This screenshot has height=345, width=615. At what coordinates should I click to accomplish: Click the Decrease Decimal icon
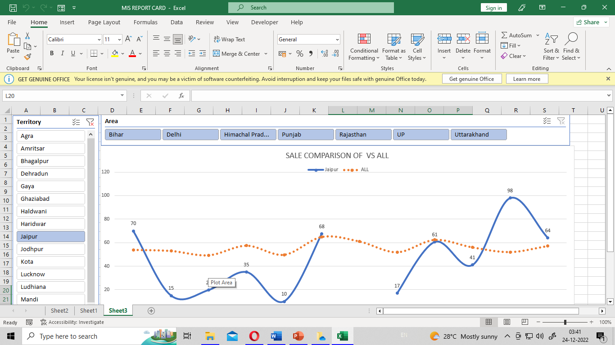coord(335,53)
